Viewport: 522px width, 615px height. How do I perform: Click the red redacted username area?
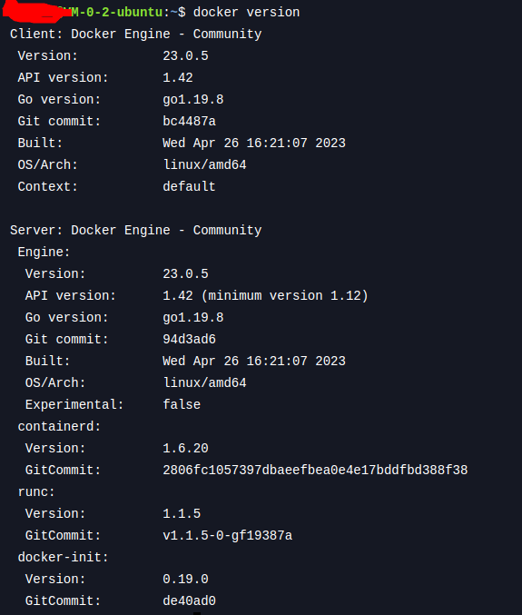pos(34,9)
